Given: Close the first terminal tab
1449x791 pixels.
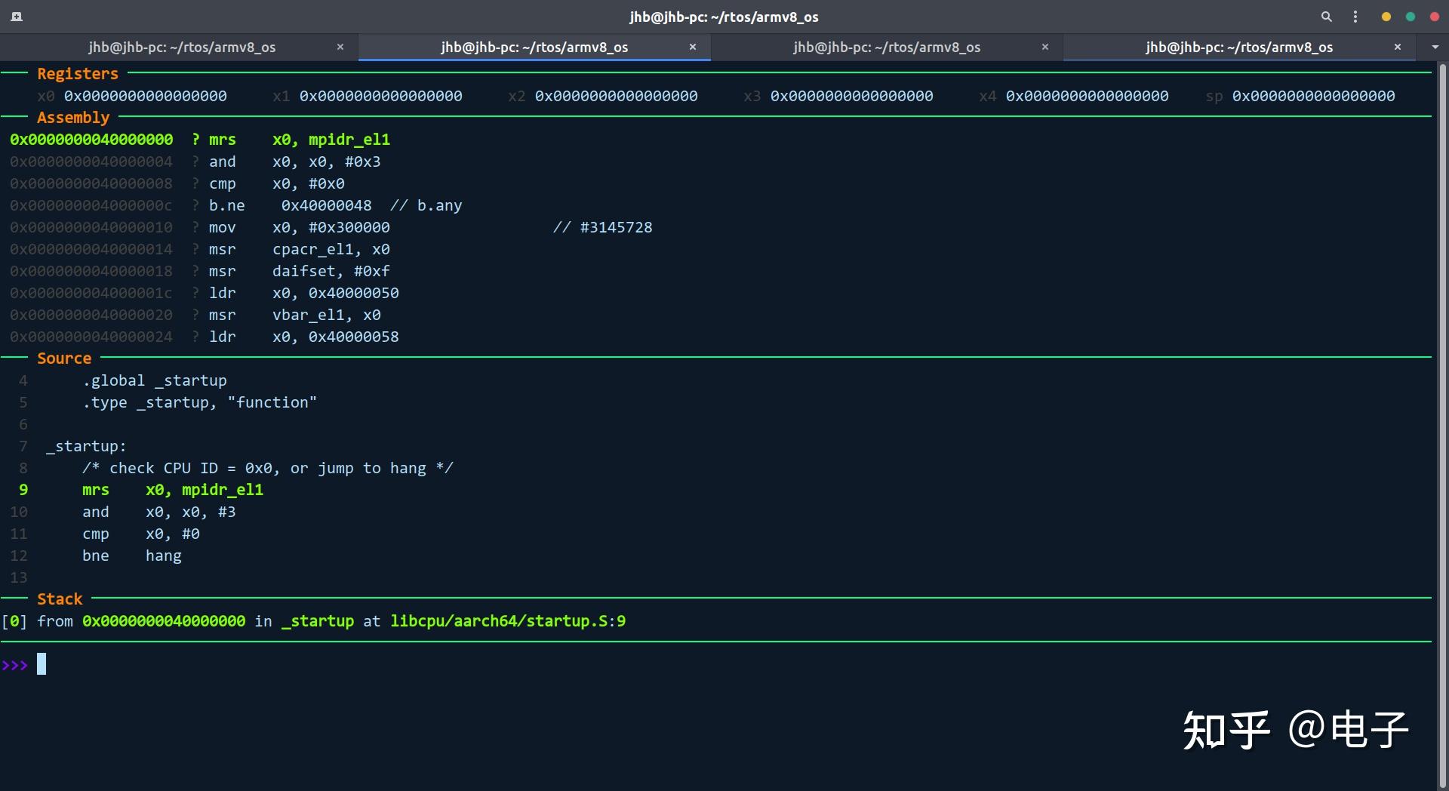Looking at the screenshot, I should (x=340, y=47).
